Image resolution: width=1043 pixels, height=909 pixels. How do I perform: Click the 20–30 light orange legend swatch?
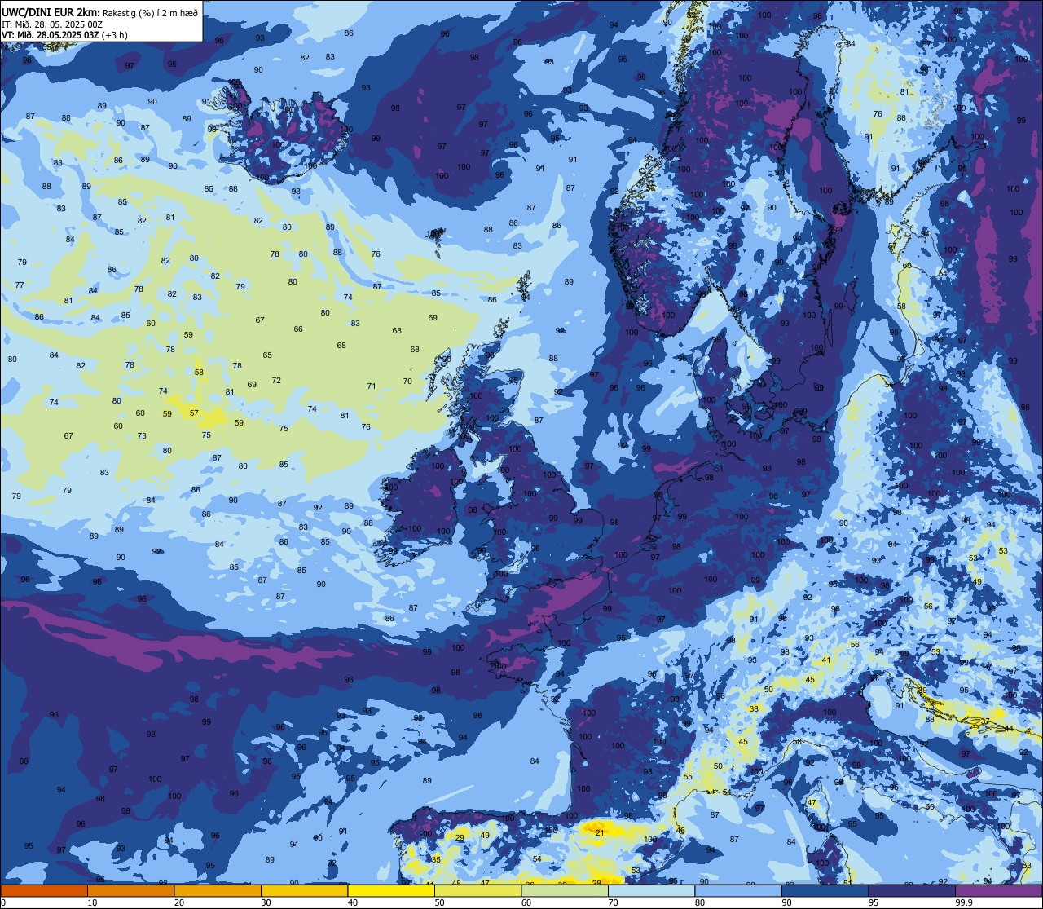[218, 890]
